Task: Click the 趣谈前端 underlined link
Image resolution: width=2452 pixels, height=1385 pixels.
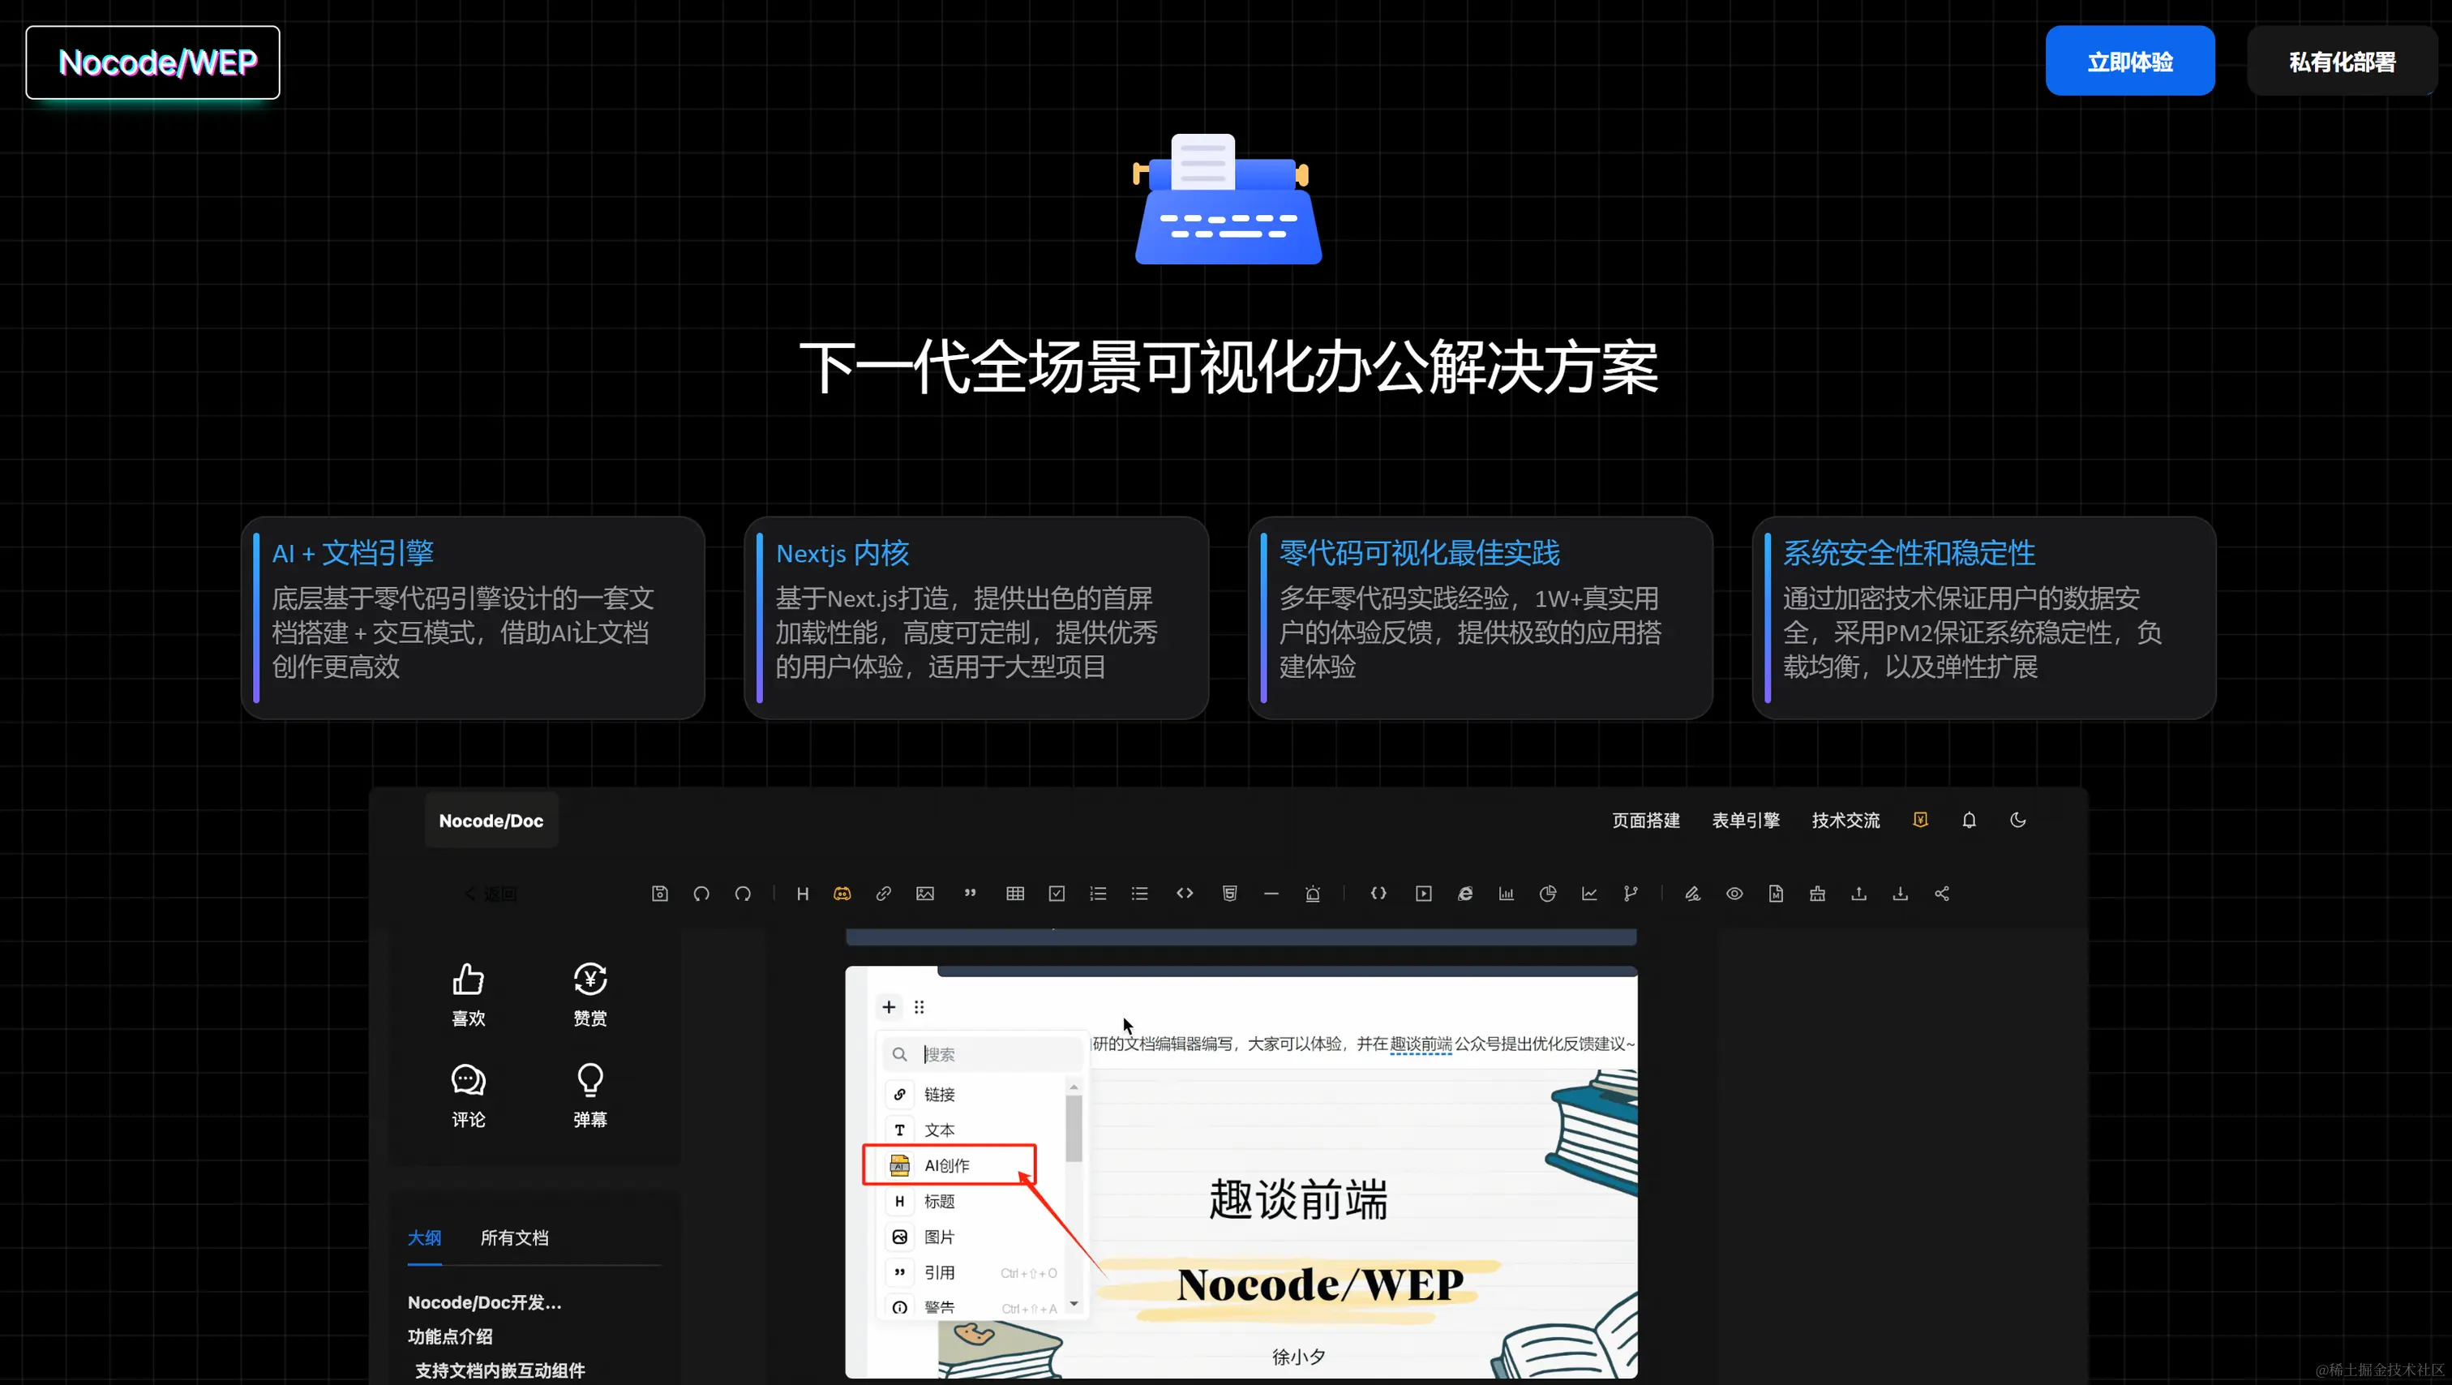Action: [1421, 1044]
